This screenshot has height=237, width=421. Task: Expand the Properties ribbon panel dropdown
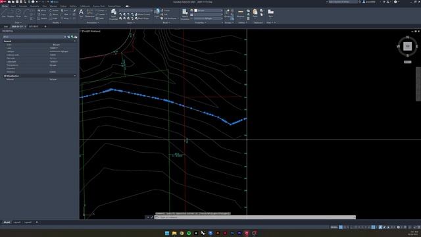pos(200,22)
